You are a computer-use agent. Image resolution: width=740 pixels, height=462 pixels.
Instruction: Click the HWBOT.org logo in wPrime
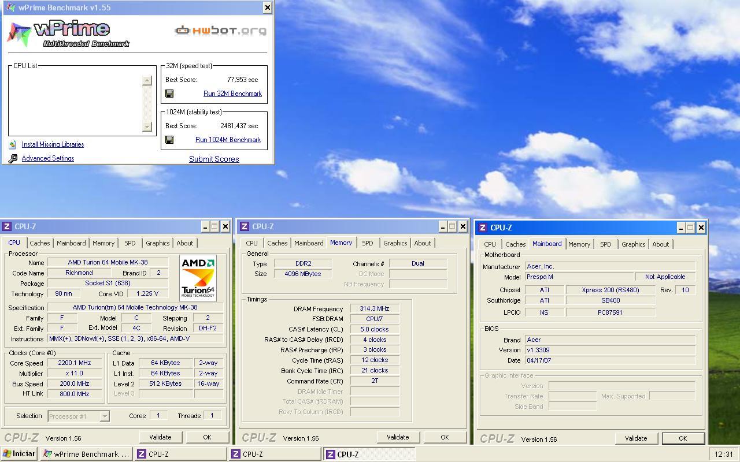click(x=221, y=30)
